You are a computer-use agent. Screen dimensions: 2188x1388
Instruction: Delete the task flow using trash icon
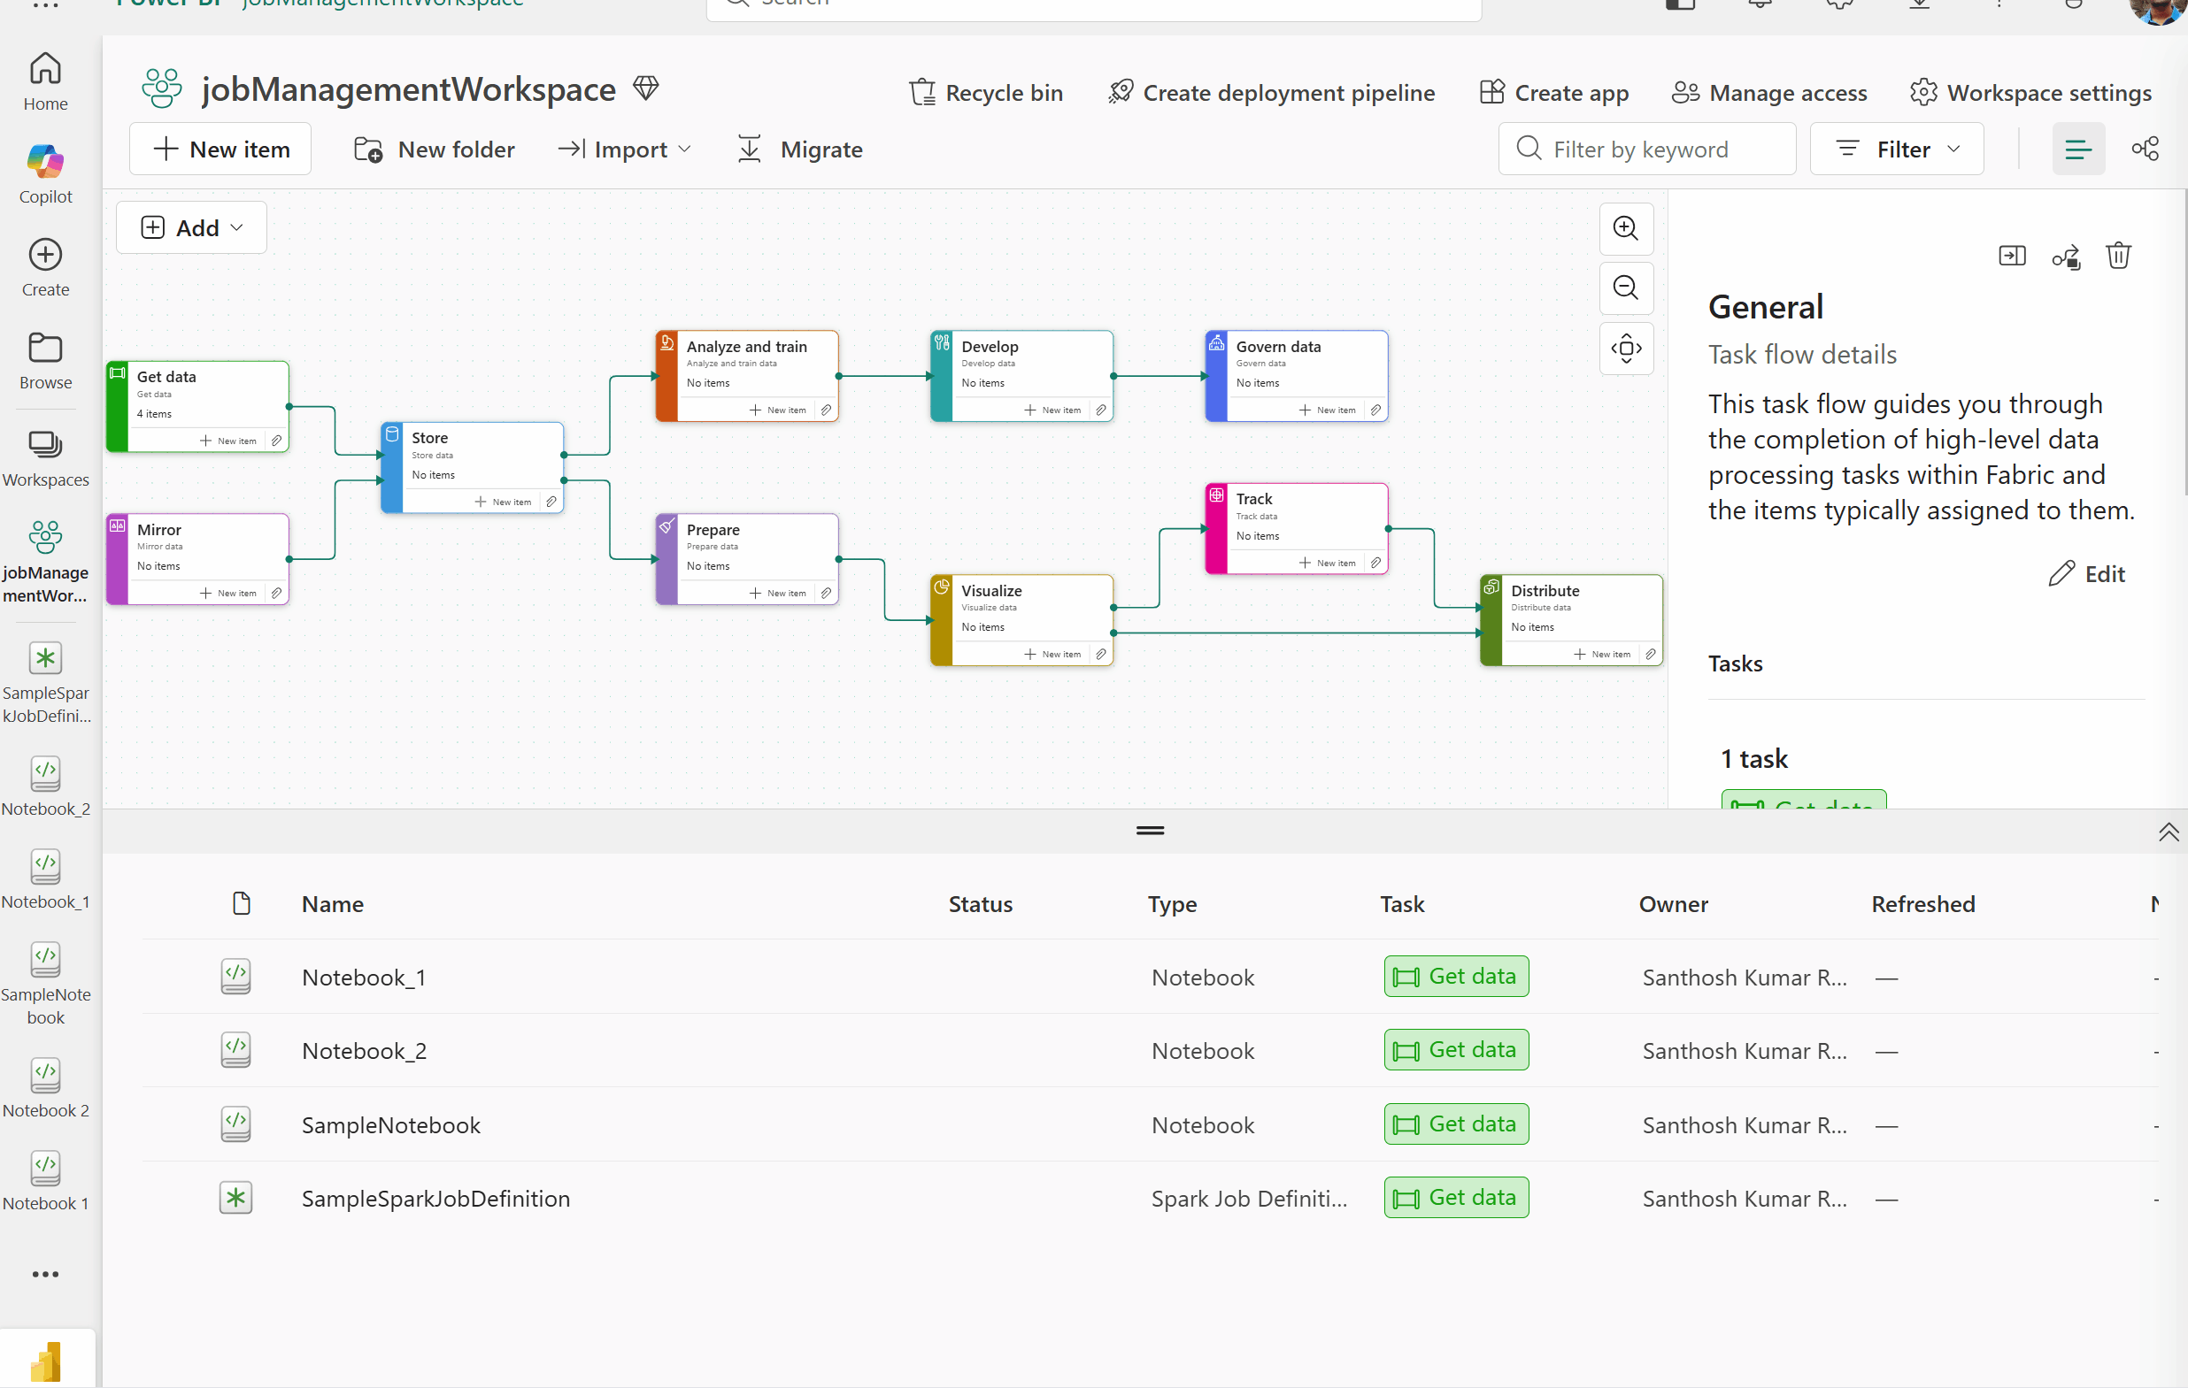[x=2118, y=256]
